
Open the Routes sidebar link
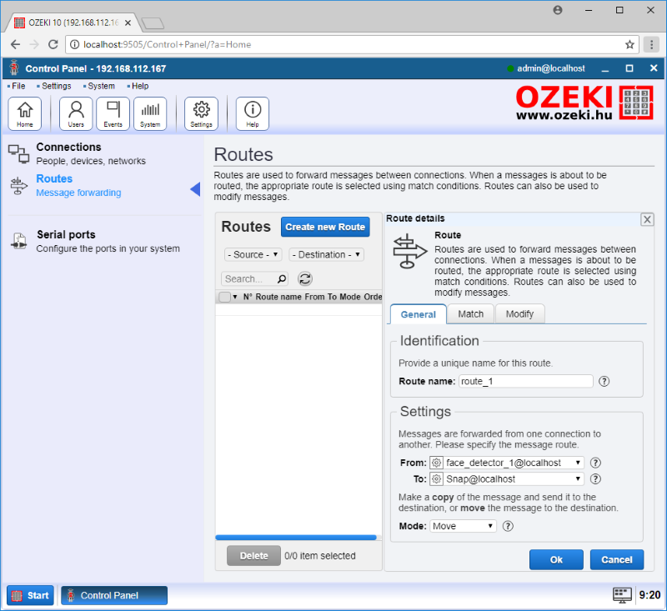click(x=54, y=178)
